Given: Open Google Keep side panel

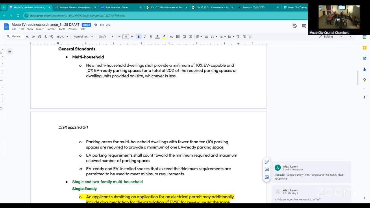Looking at the screenshot, I should coord(365,48).
